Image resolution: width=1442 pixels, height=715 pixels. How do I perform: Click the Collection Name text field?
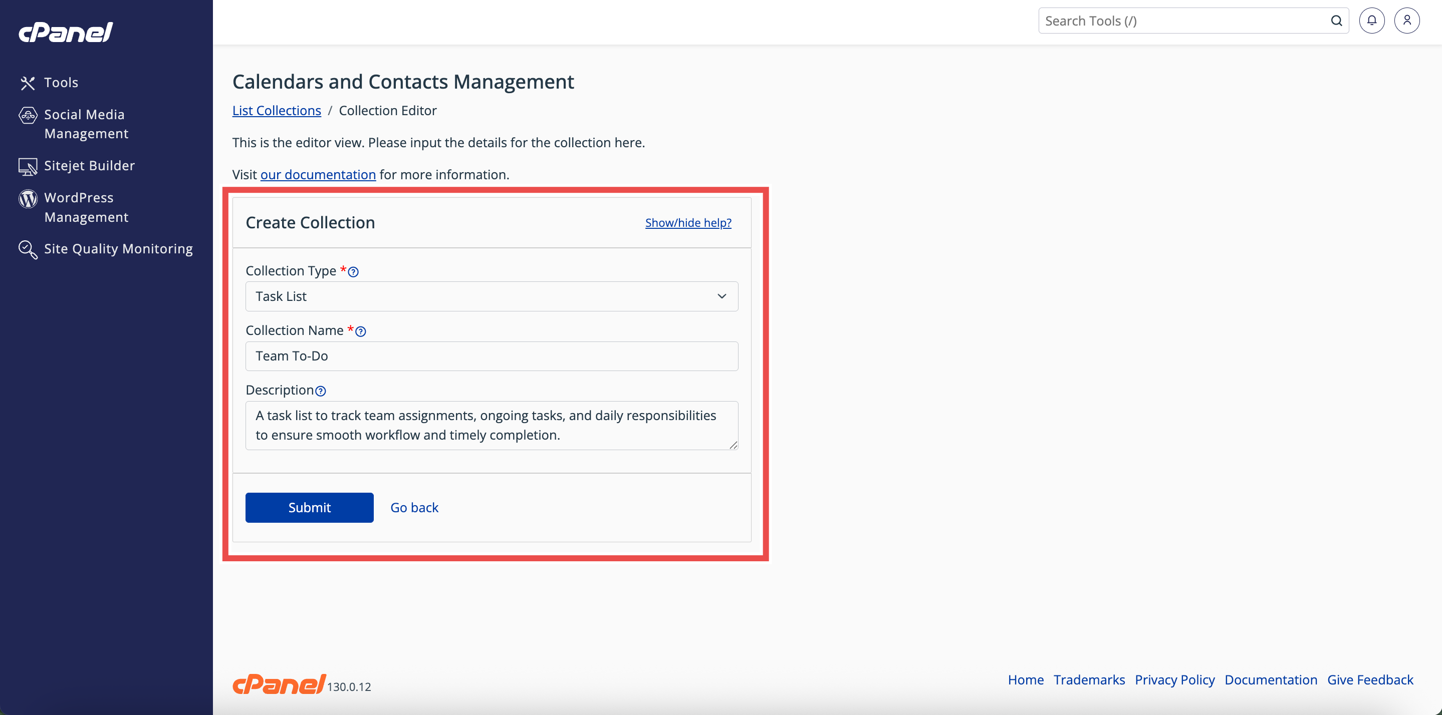click(x=491, y=356)
